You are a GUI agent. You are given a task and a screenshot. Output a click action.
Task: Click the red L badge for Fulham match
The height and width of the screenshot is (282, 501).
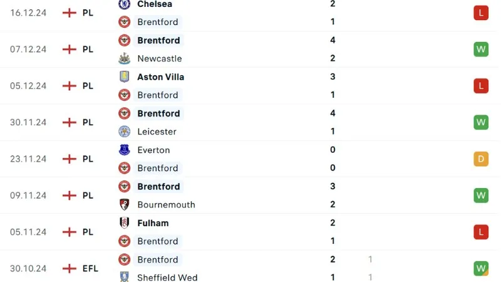480,232
